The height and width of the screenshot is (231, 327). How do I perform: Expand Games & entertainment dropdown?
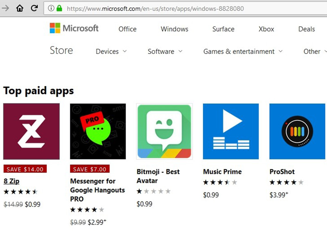coord(243,51)
